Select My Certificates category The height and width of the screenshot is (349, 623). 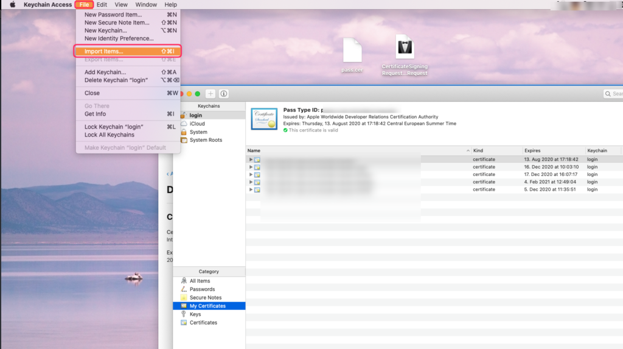point(209,306)
